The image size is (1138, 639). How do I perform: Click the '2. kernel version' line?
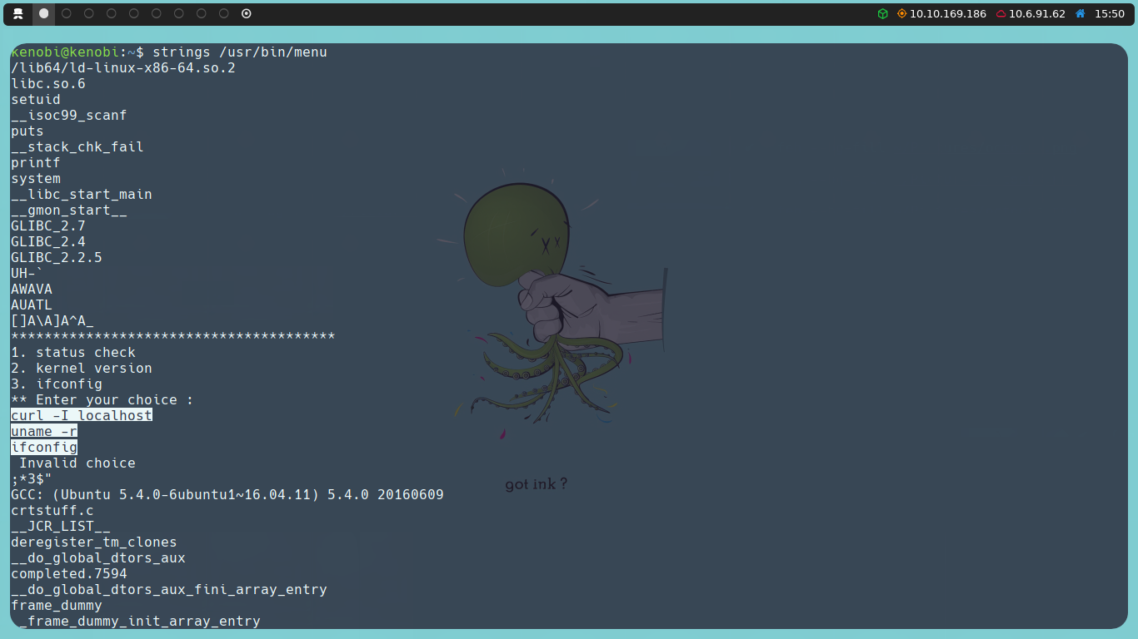tap(82, 369)
